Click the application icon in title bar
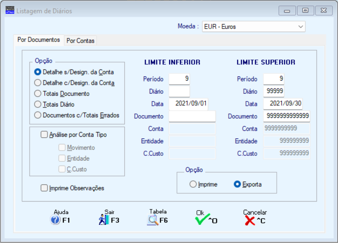 [9, 10]
